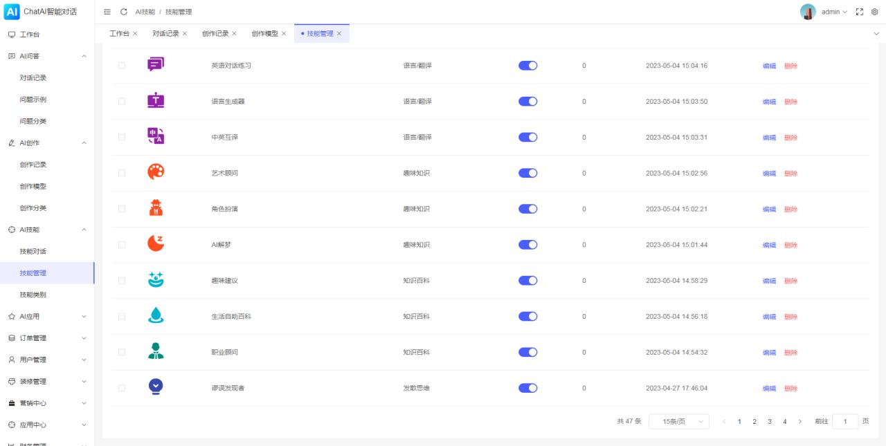Click the AI解梦 moon icon
Image resolution: width=886 pixels, height=446 pixels.
(156, 244)
